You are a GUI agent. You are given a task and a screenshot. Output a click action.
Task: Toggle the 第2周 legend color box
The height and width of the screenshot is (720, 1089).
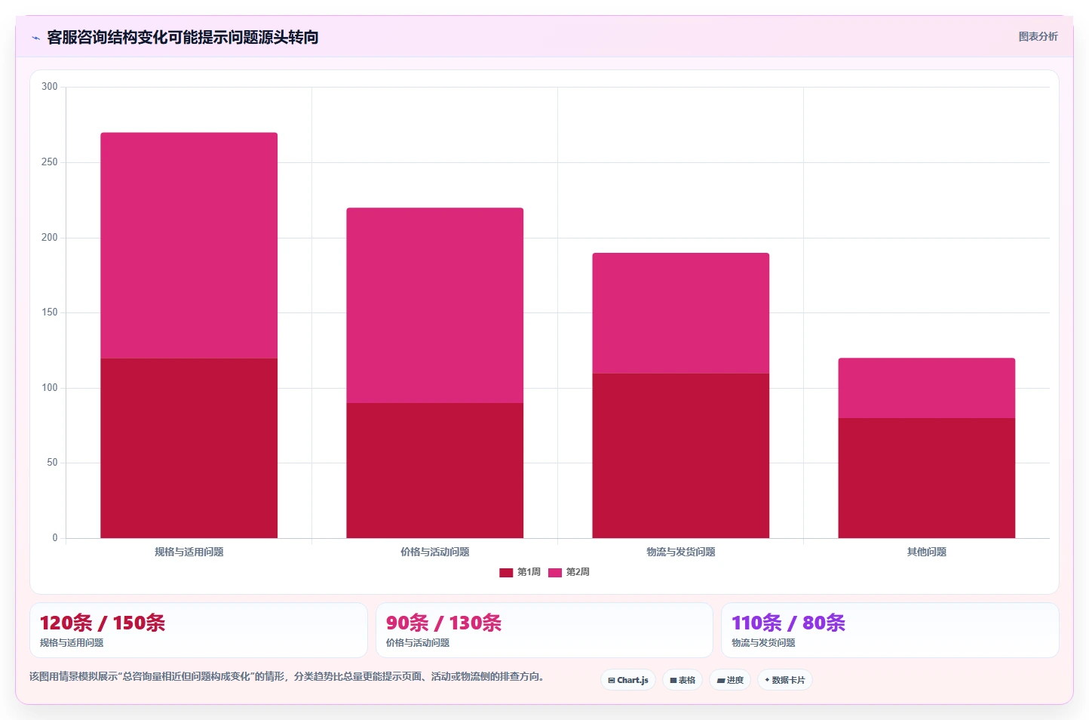(555, 572)
